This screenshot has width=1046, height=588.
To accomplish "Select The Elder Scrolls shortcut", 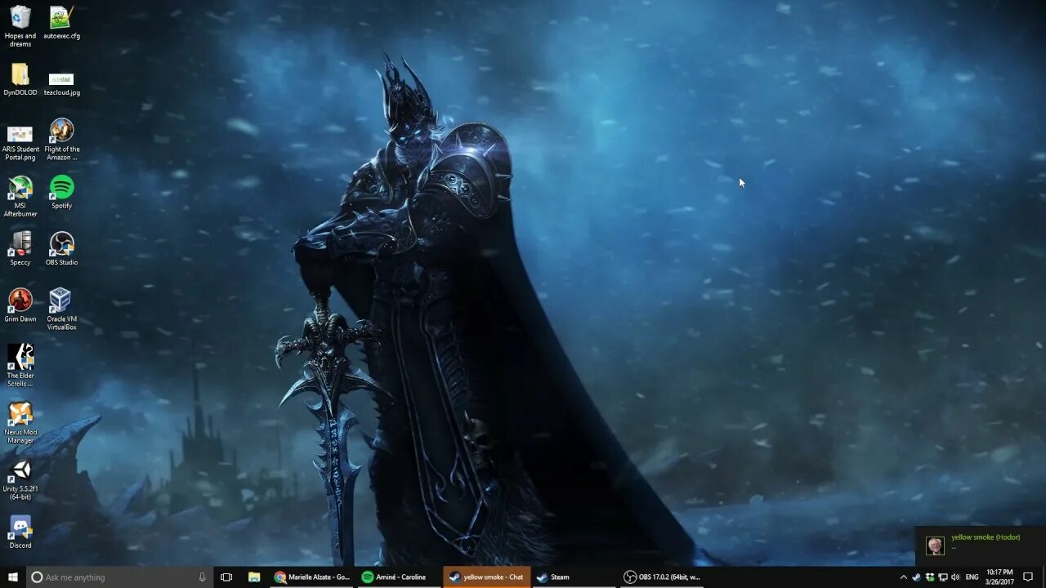I will click(20, 365).
